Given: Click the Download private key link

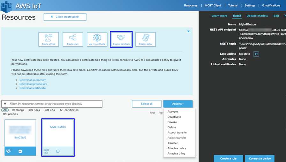Looking at the screenshot, I should [x=33, y=84].
